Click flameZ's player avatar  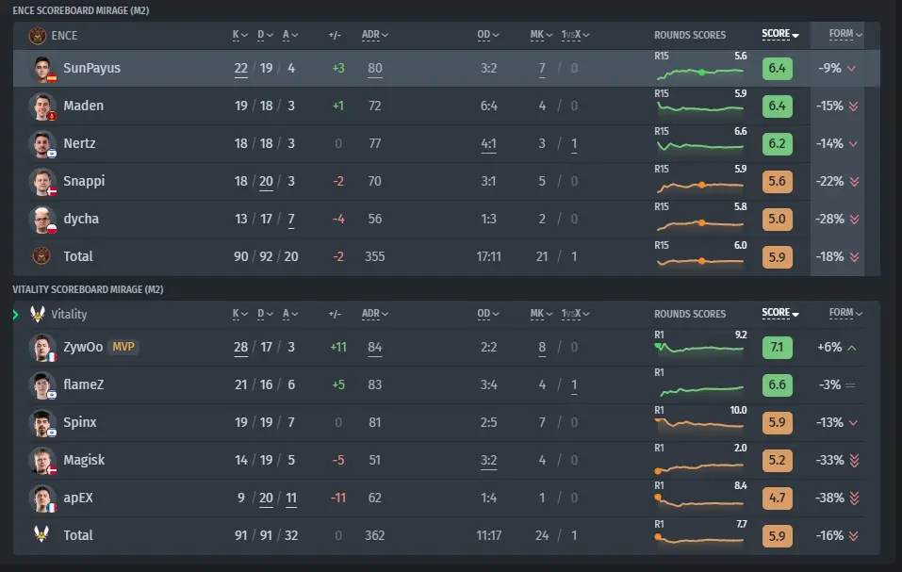click(x=42, y=385)
